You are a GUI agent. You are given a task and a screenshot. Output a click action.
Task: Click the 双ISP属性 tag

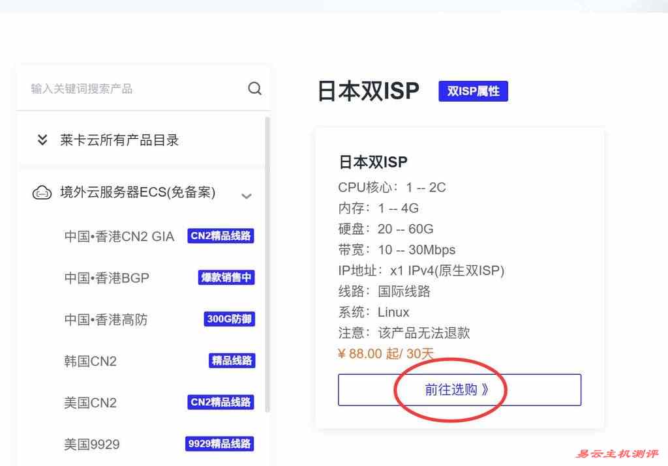point(473,91)
